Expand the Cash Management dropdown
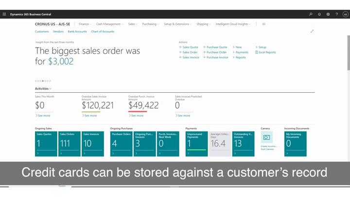 tap(109, 24)
